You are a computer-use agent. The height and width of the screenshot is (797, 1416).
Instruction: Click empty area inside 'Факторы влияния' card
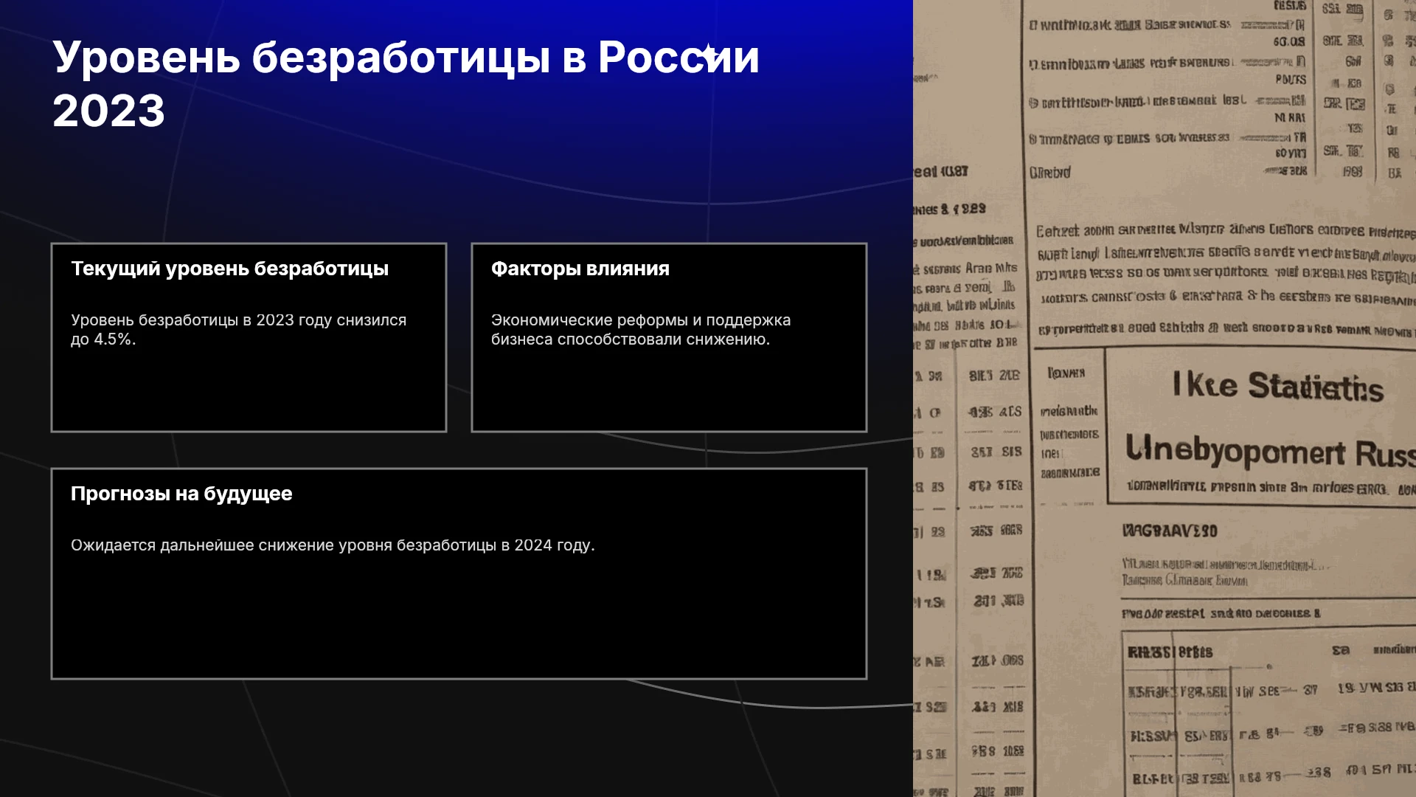(x=669, y=391)
